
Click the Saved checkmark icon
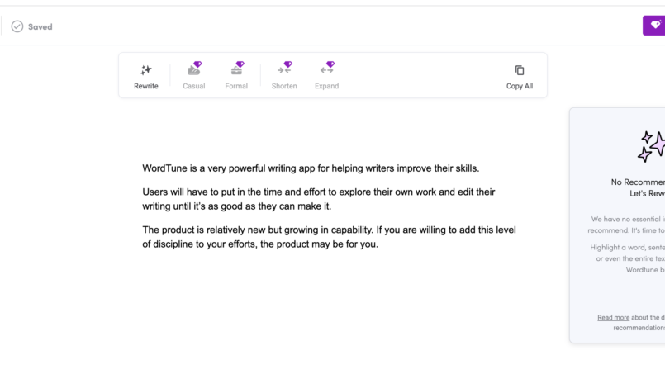tap(17, 26)
